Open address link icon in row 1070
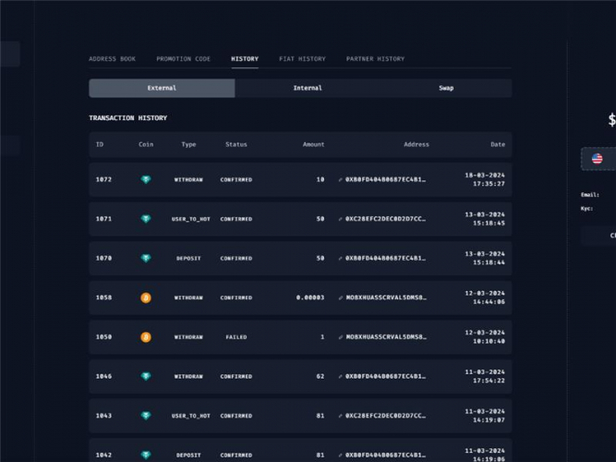 (340, 259)
